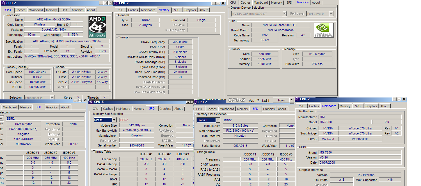The image size is (421, 186).
Task: Click the 999.95 MHz HT Link value
Action: tap(38, 87)
